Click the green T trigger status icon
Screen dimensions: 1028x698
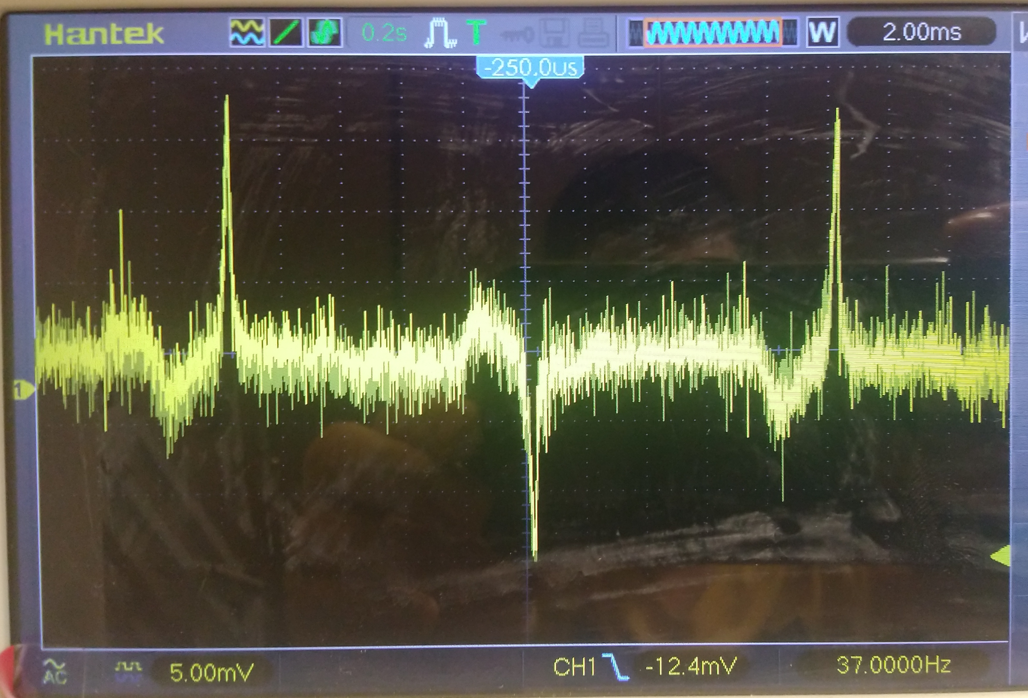pos(476,32)
